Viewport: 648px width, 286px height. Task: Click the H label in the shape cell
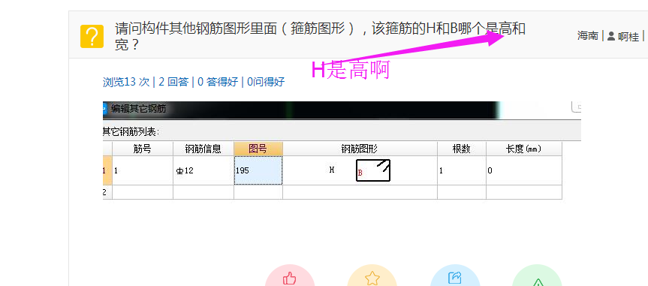tap(332, 170)
